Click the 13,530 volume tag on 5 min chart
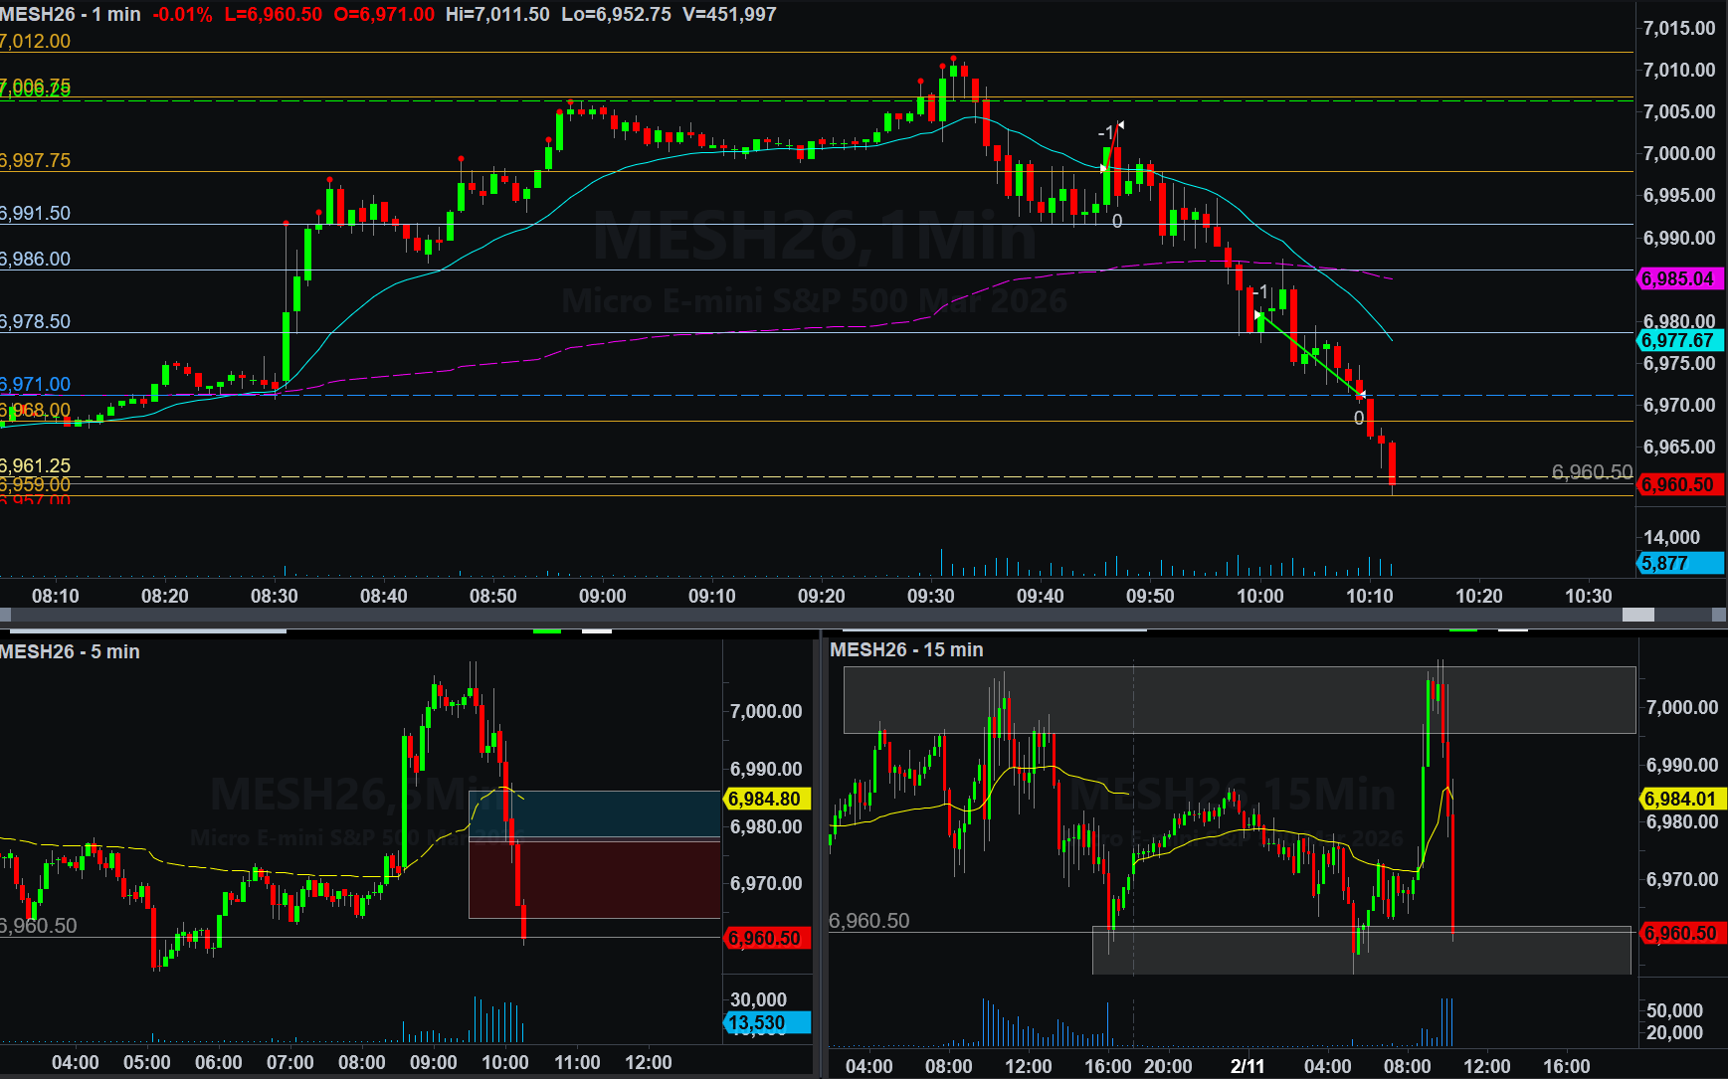 point(764,1023)
